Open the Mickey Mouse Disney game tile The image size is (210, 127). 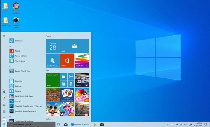pyautogui.click(x=53, y=109)
